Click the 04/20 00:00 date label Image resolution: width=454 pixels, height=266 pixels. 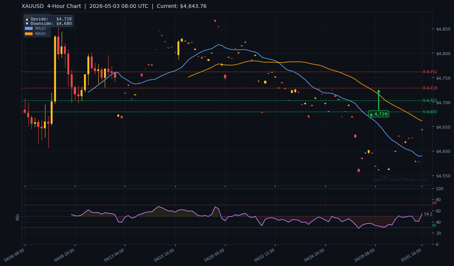coord(215,255)
